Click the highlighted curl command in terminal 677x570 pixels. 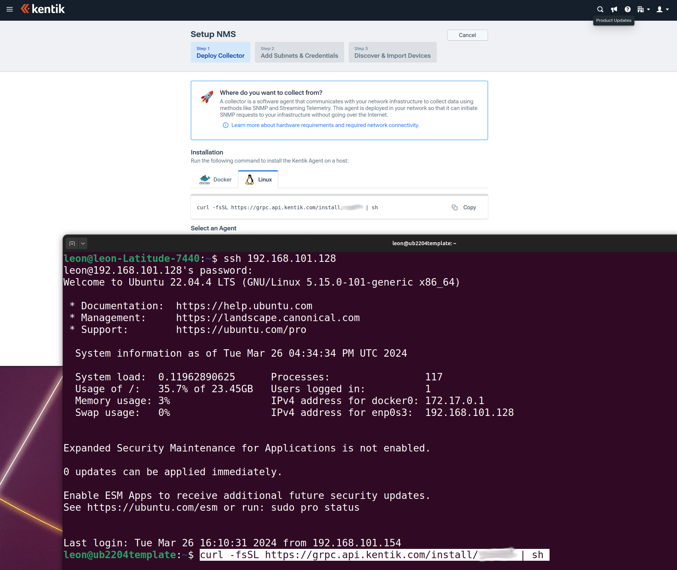pos(374,555)
